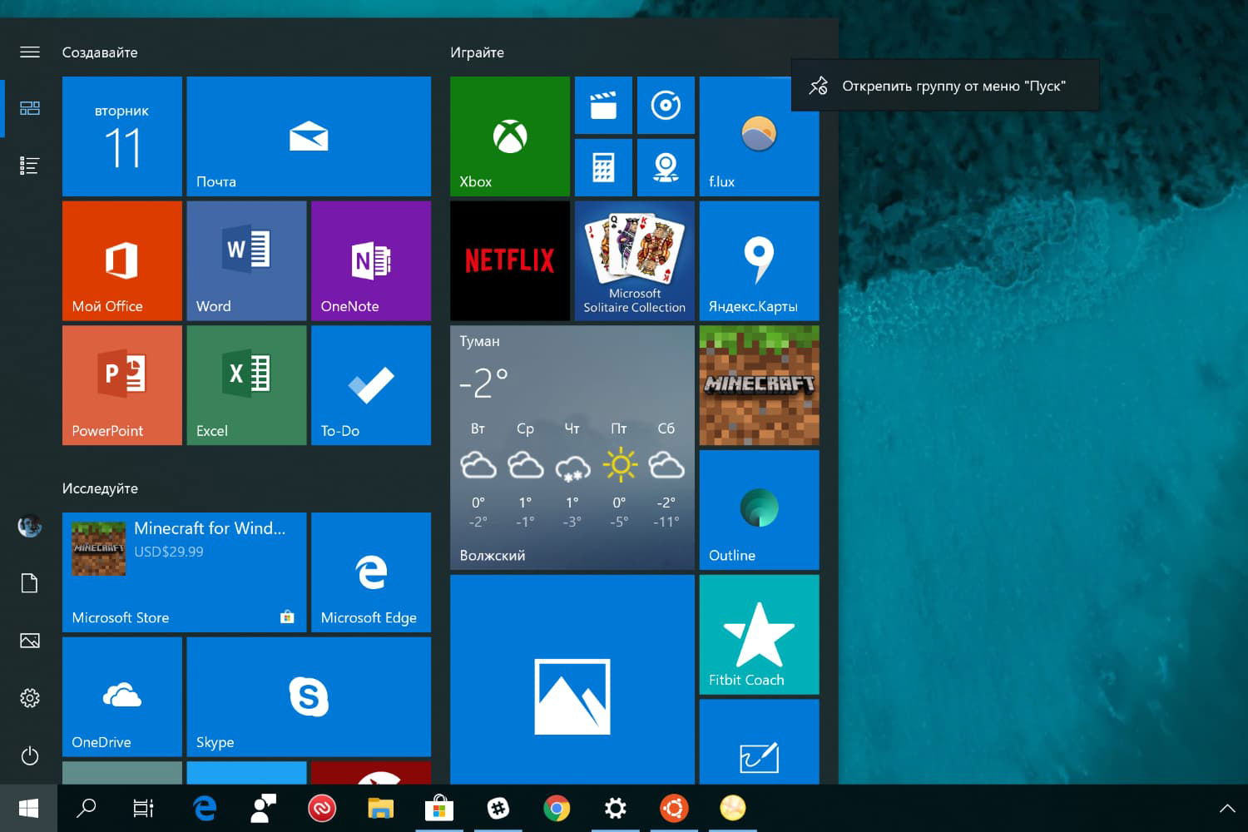1248x832 pixels.
Task: Open Яндекс.Карты tile
Action: (x=759, y=260)
